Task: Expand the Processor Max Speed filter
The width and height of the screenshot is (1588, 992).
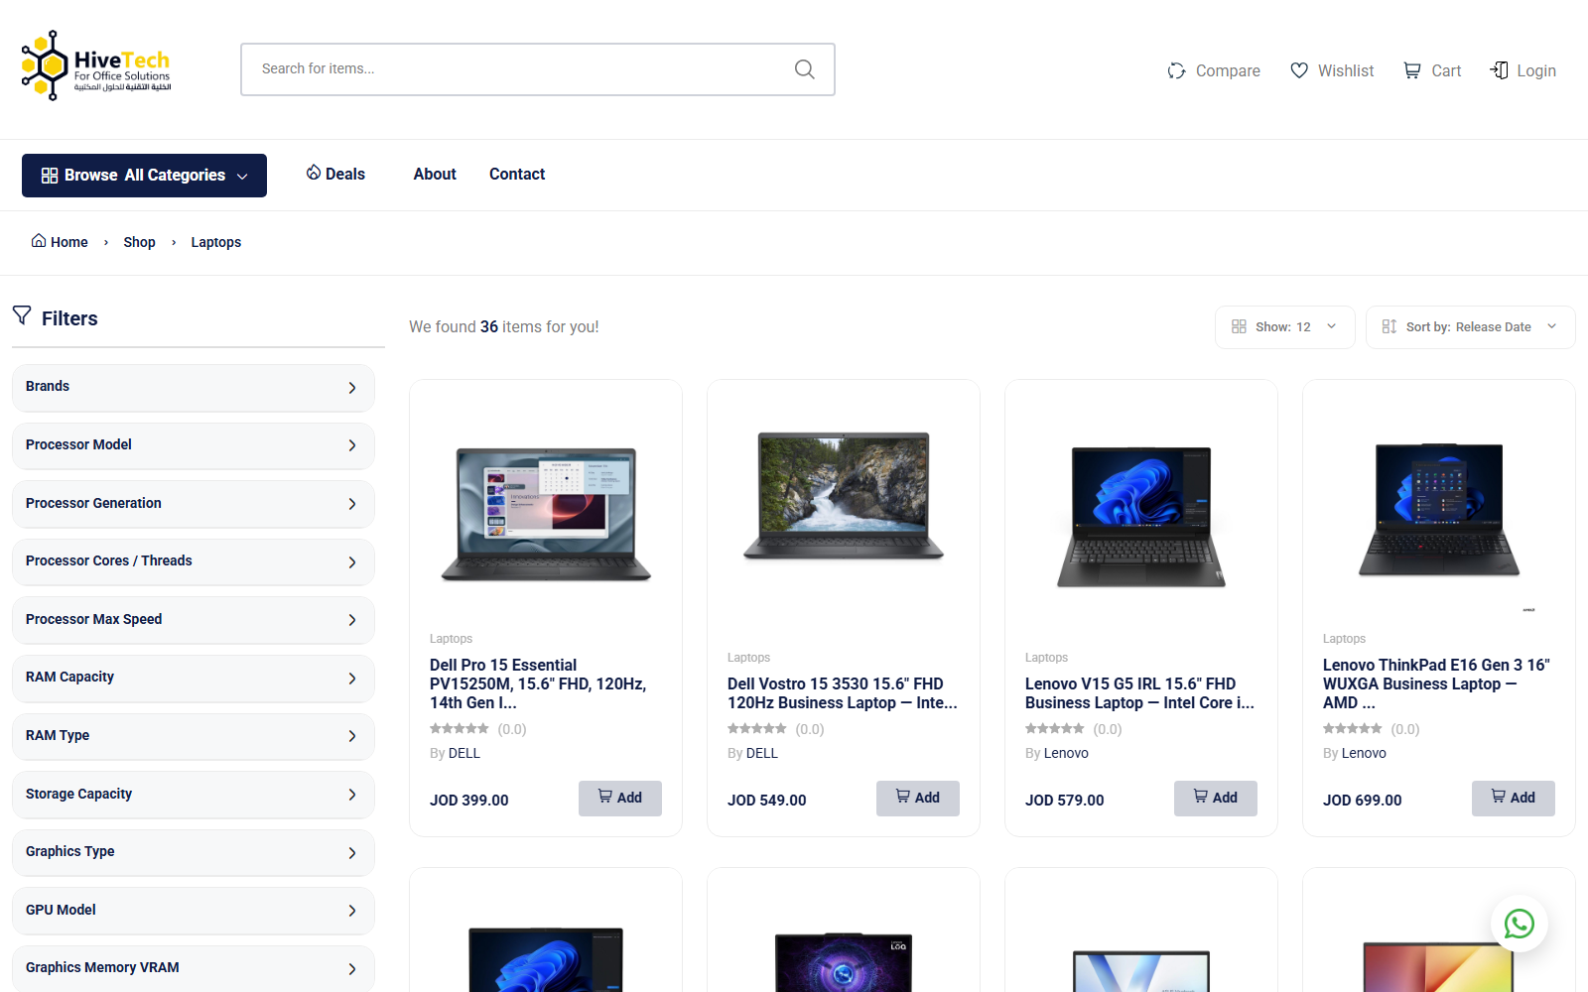Action: pyautogui.click(x=194, y=620)
